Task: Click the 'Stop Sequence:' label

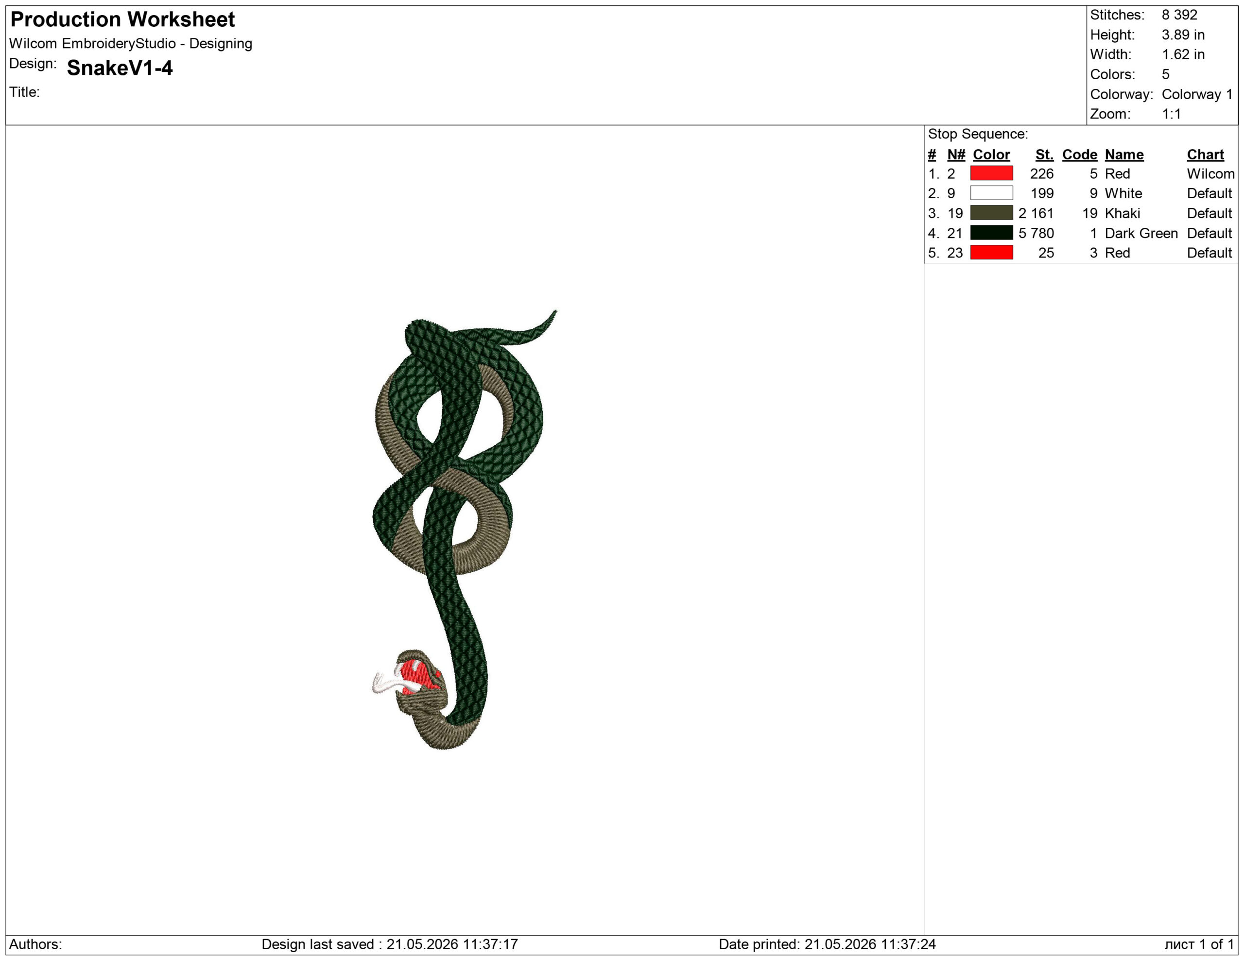Action: 978,134
